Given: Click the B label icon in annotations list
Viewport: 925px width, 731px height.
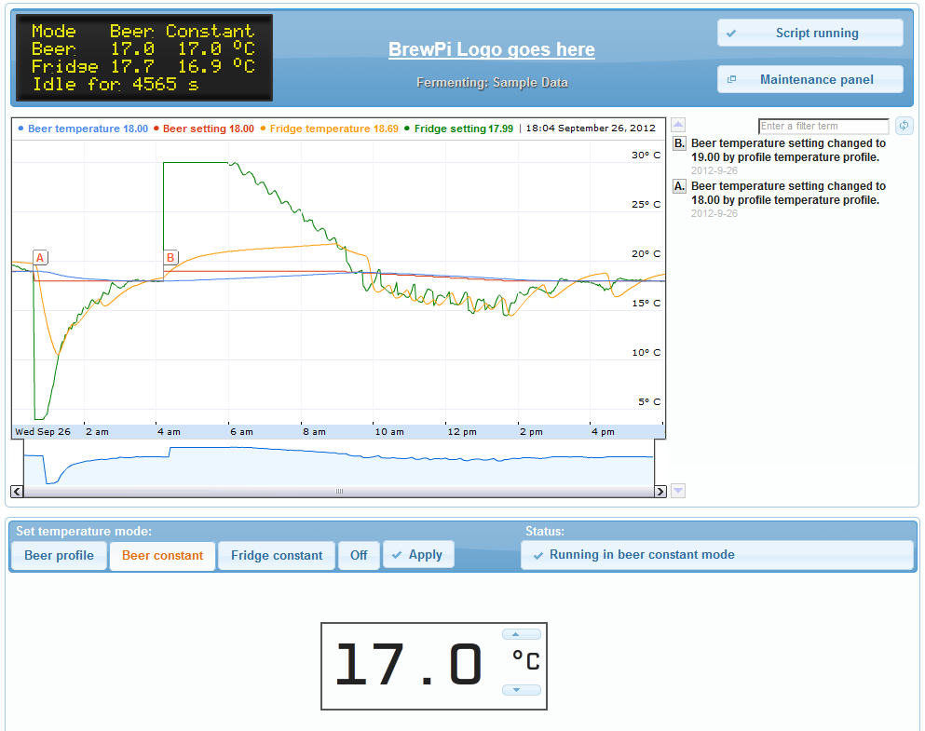Looking at the screenshot, I should pyautogui.click(x=680, y=143).
